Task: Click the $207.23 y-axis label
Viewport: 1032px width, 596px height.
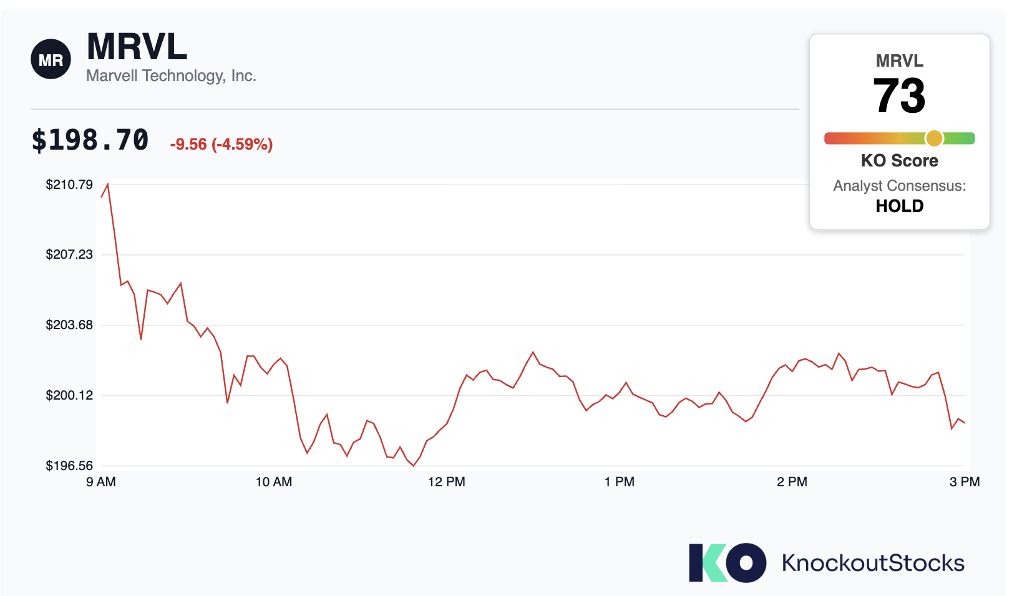Action: click(69, 254)
